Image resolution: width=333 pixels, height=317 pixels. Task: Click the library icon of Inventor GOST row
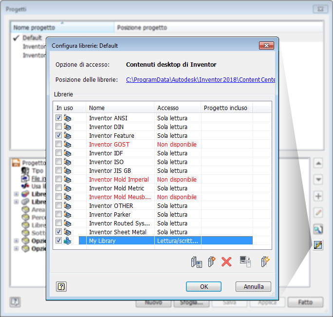[x=68, y=145]
